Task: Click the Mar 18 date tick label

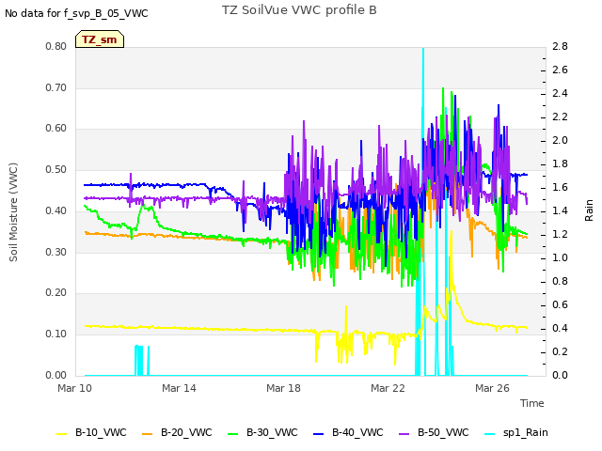Action: 283,388
